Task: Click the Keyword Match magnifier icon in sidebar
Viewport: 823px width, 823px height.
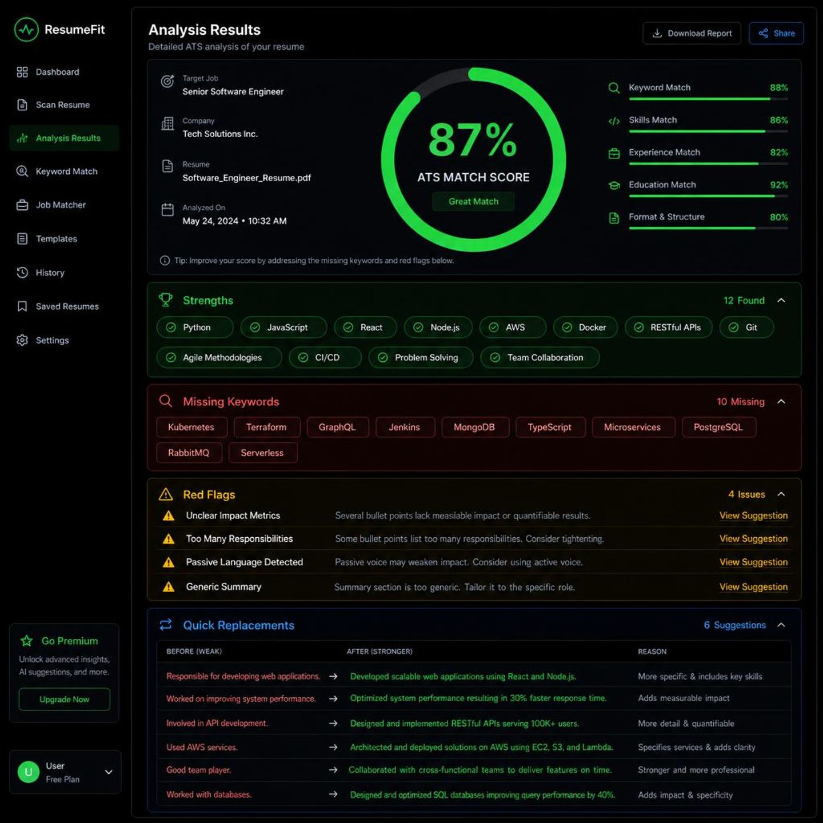Action: pyautogui.click(x=22, y=171)
